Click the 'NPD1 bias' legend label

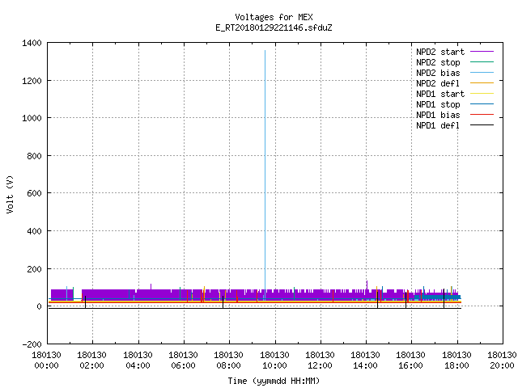[438, 115]
